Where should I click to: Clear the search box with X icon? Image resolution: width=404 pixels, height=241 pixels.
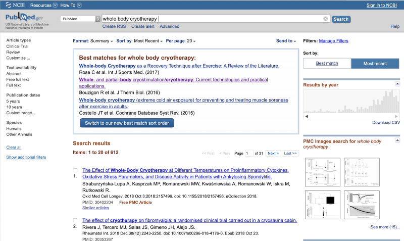[x=326, y=19]
